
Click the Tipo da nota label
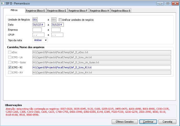(15, 40)
